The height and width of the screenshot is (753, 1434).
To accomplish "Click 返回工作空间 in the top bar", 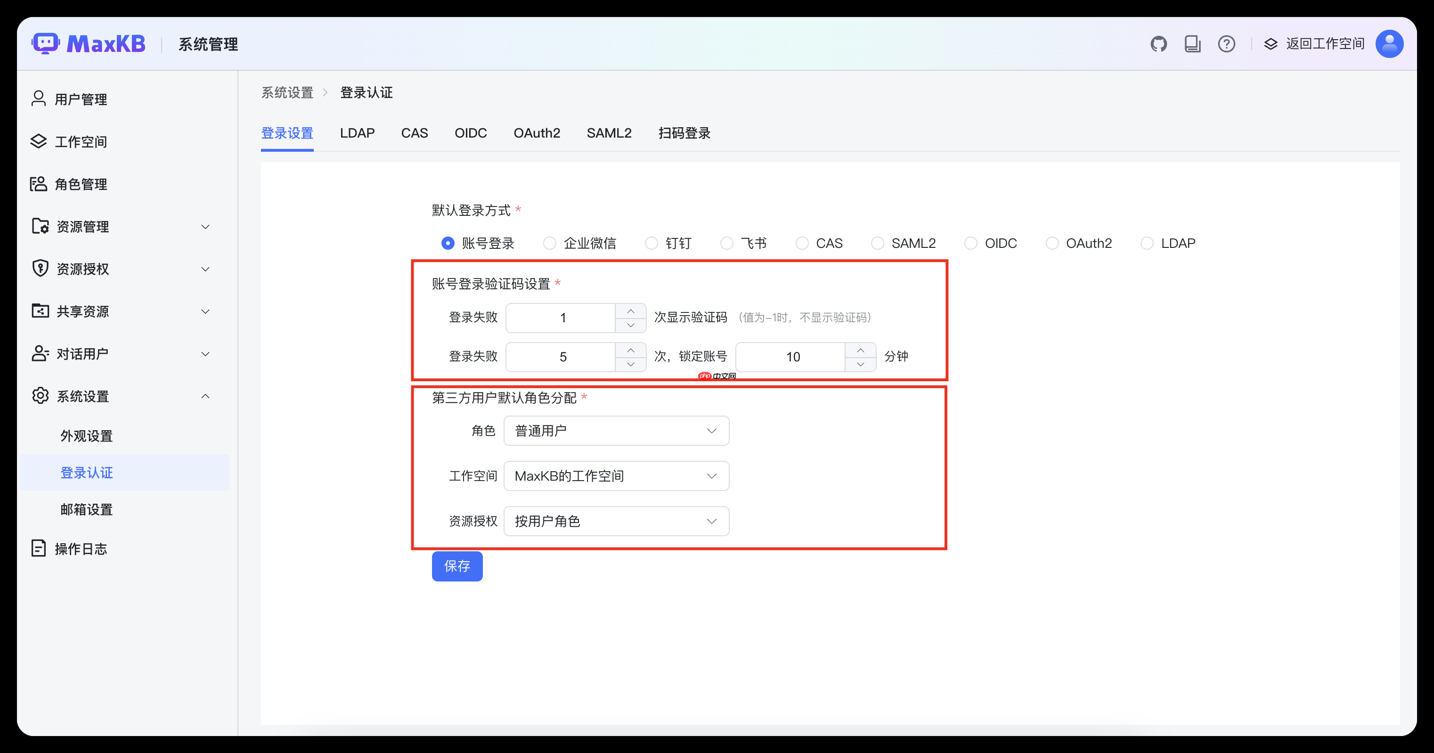I will (1324, 43).
